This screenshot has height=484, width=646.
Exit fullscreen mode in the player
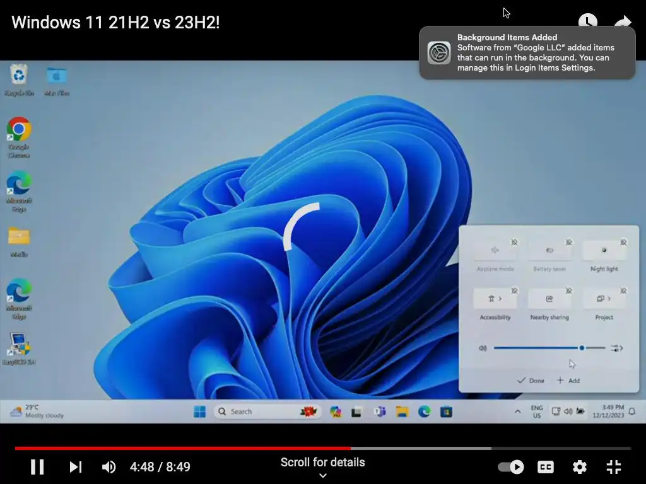click(x=613, y=467)
